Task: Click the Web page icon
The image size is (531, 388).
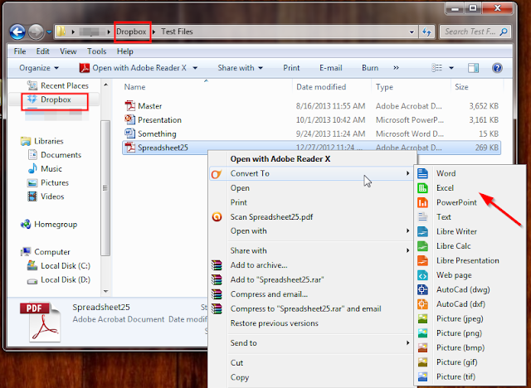Action: click(422, 275)
